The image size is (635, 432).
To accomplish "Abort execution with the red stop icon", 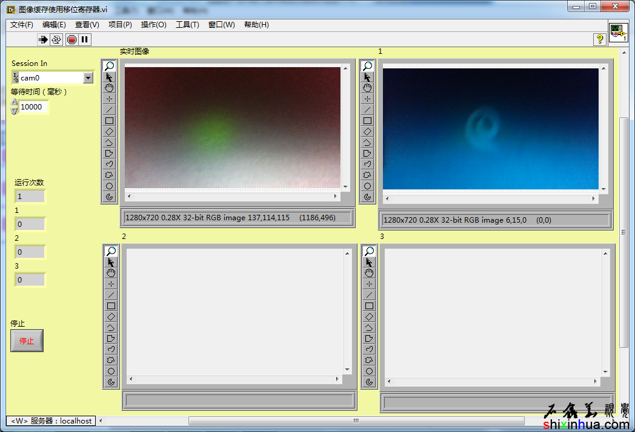I will pos(71,39).
